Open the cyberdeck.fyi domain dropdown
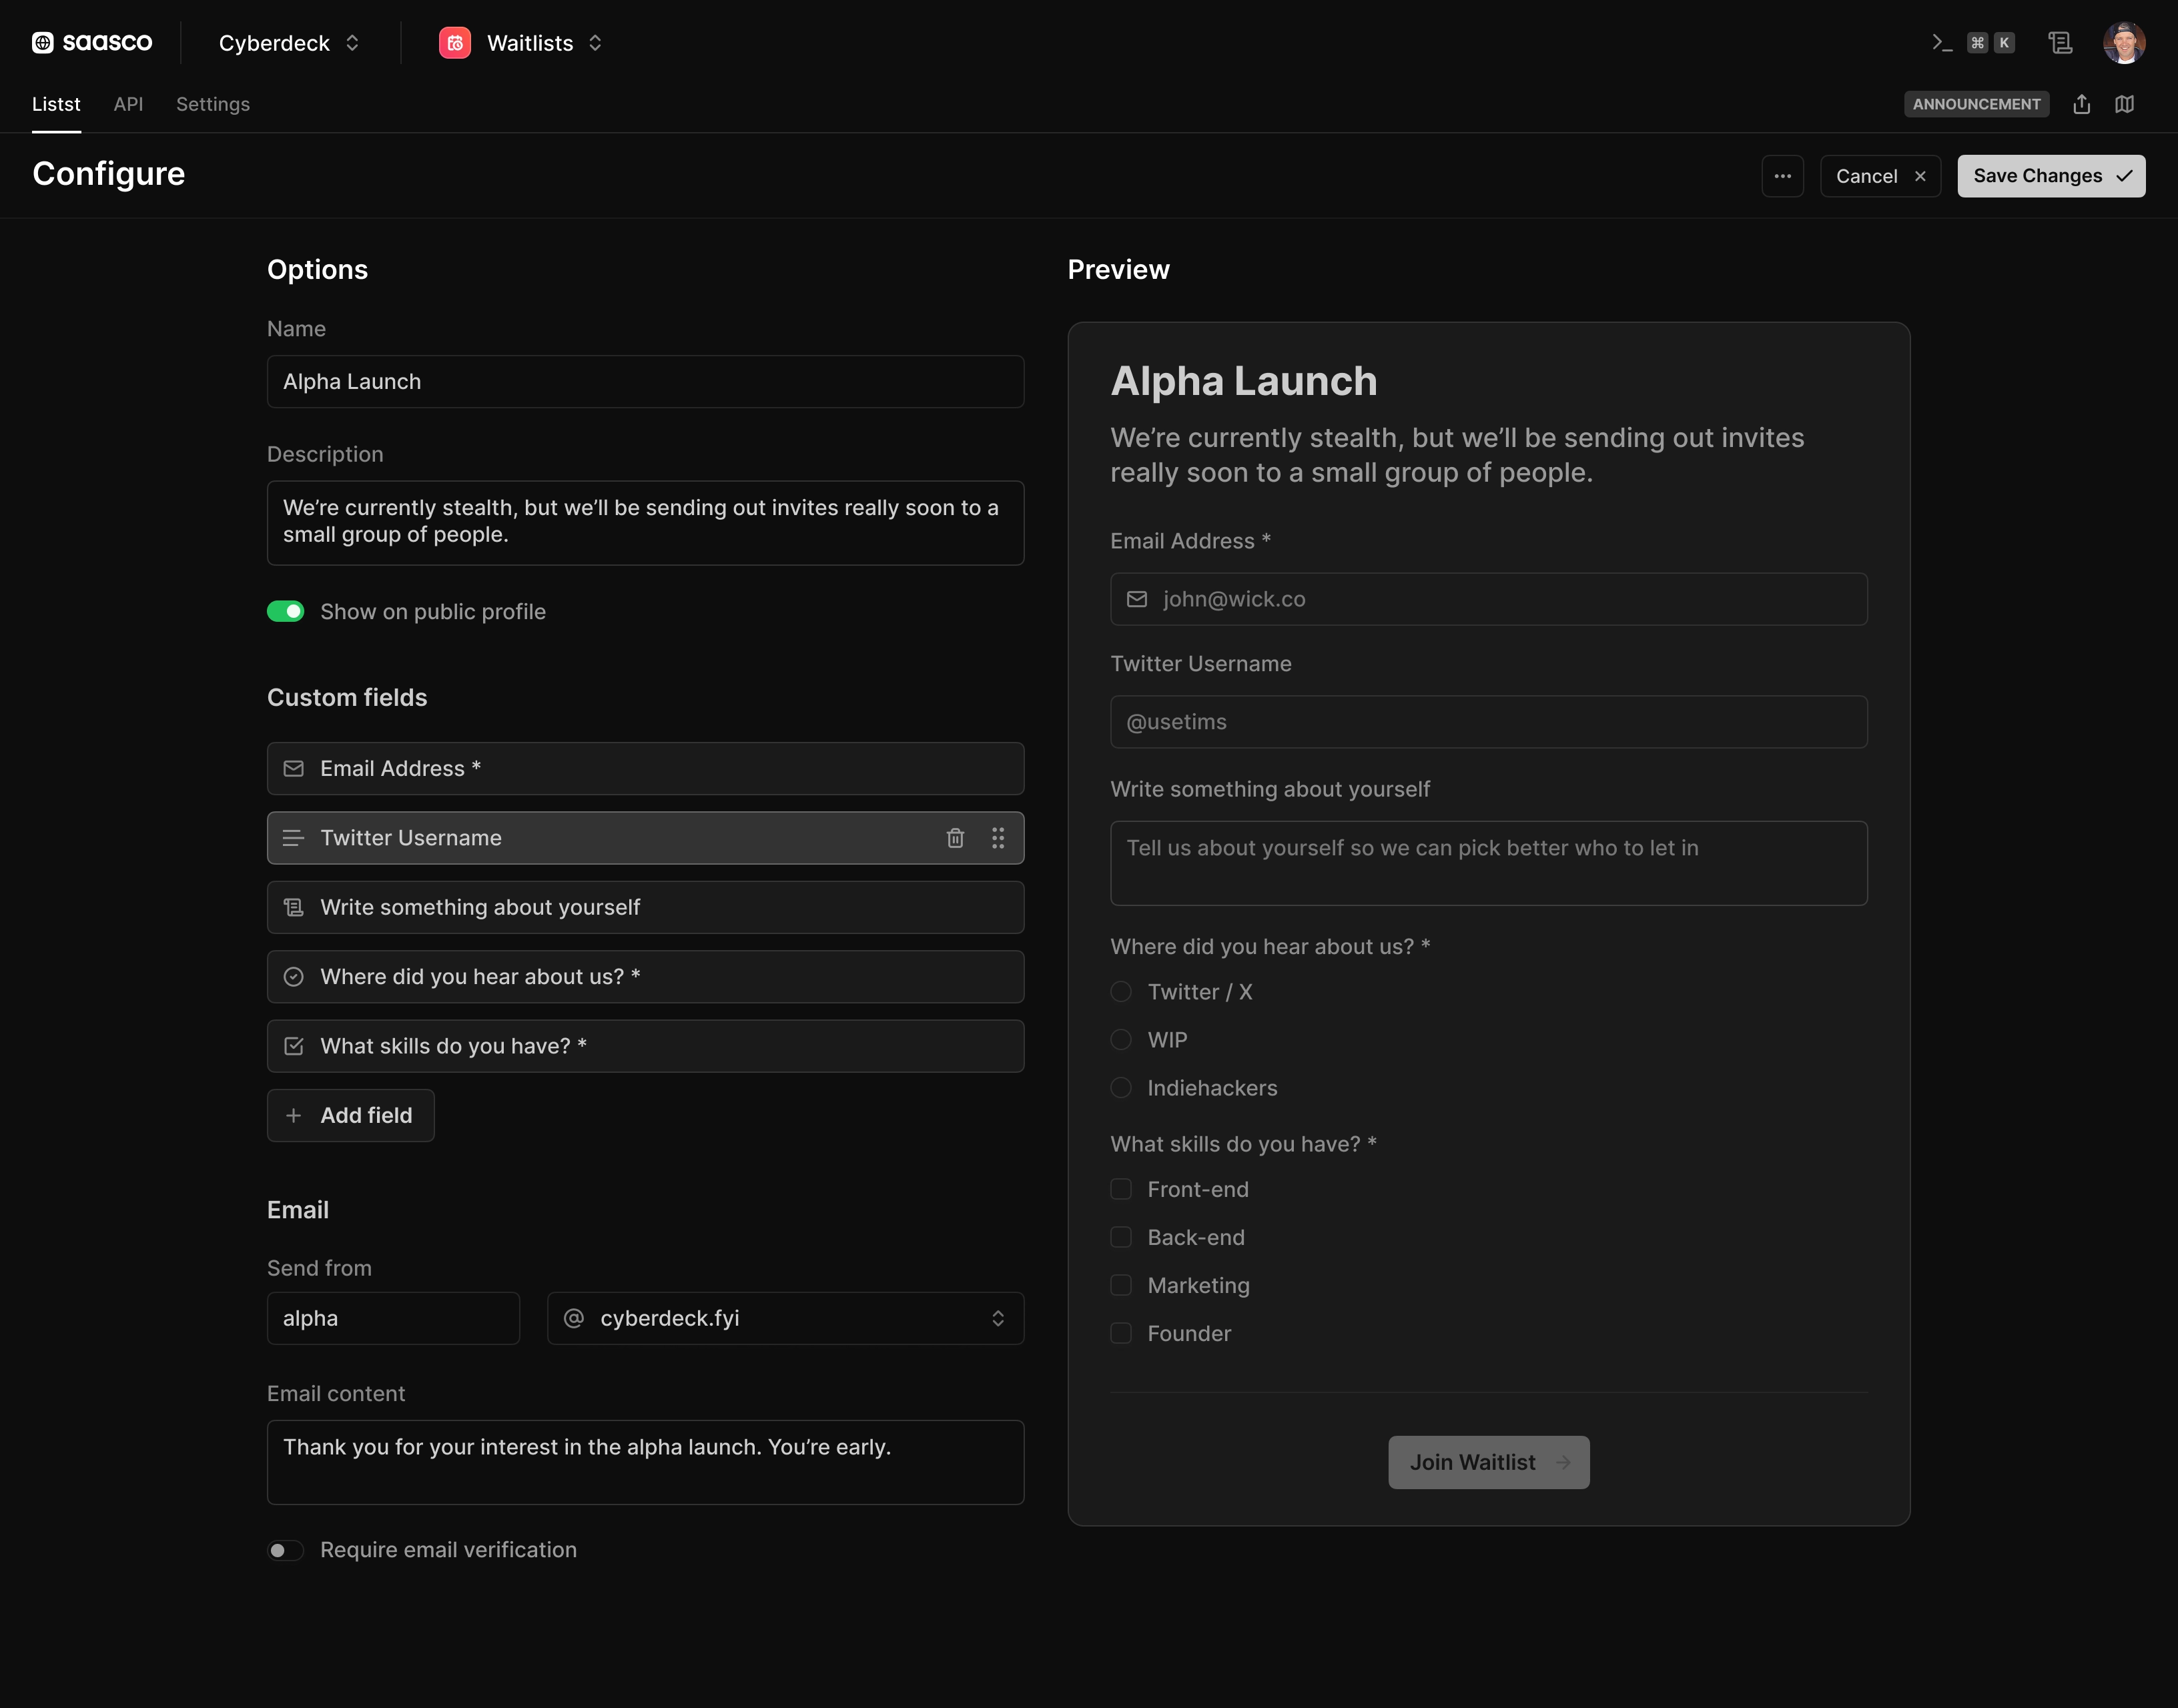 click(785, 1318)
